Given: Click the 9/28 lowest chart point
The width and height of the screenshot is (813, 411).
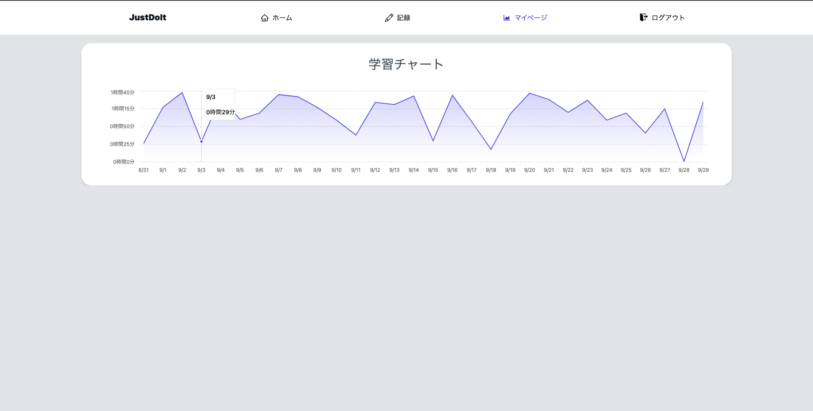Looking at the screenshot, I should click(684, 161).
